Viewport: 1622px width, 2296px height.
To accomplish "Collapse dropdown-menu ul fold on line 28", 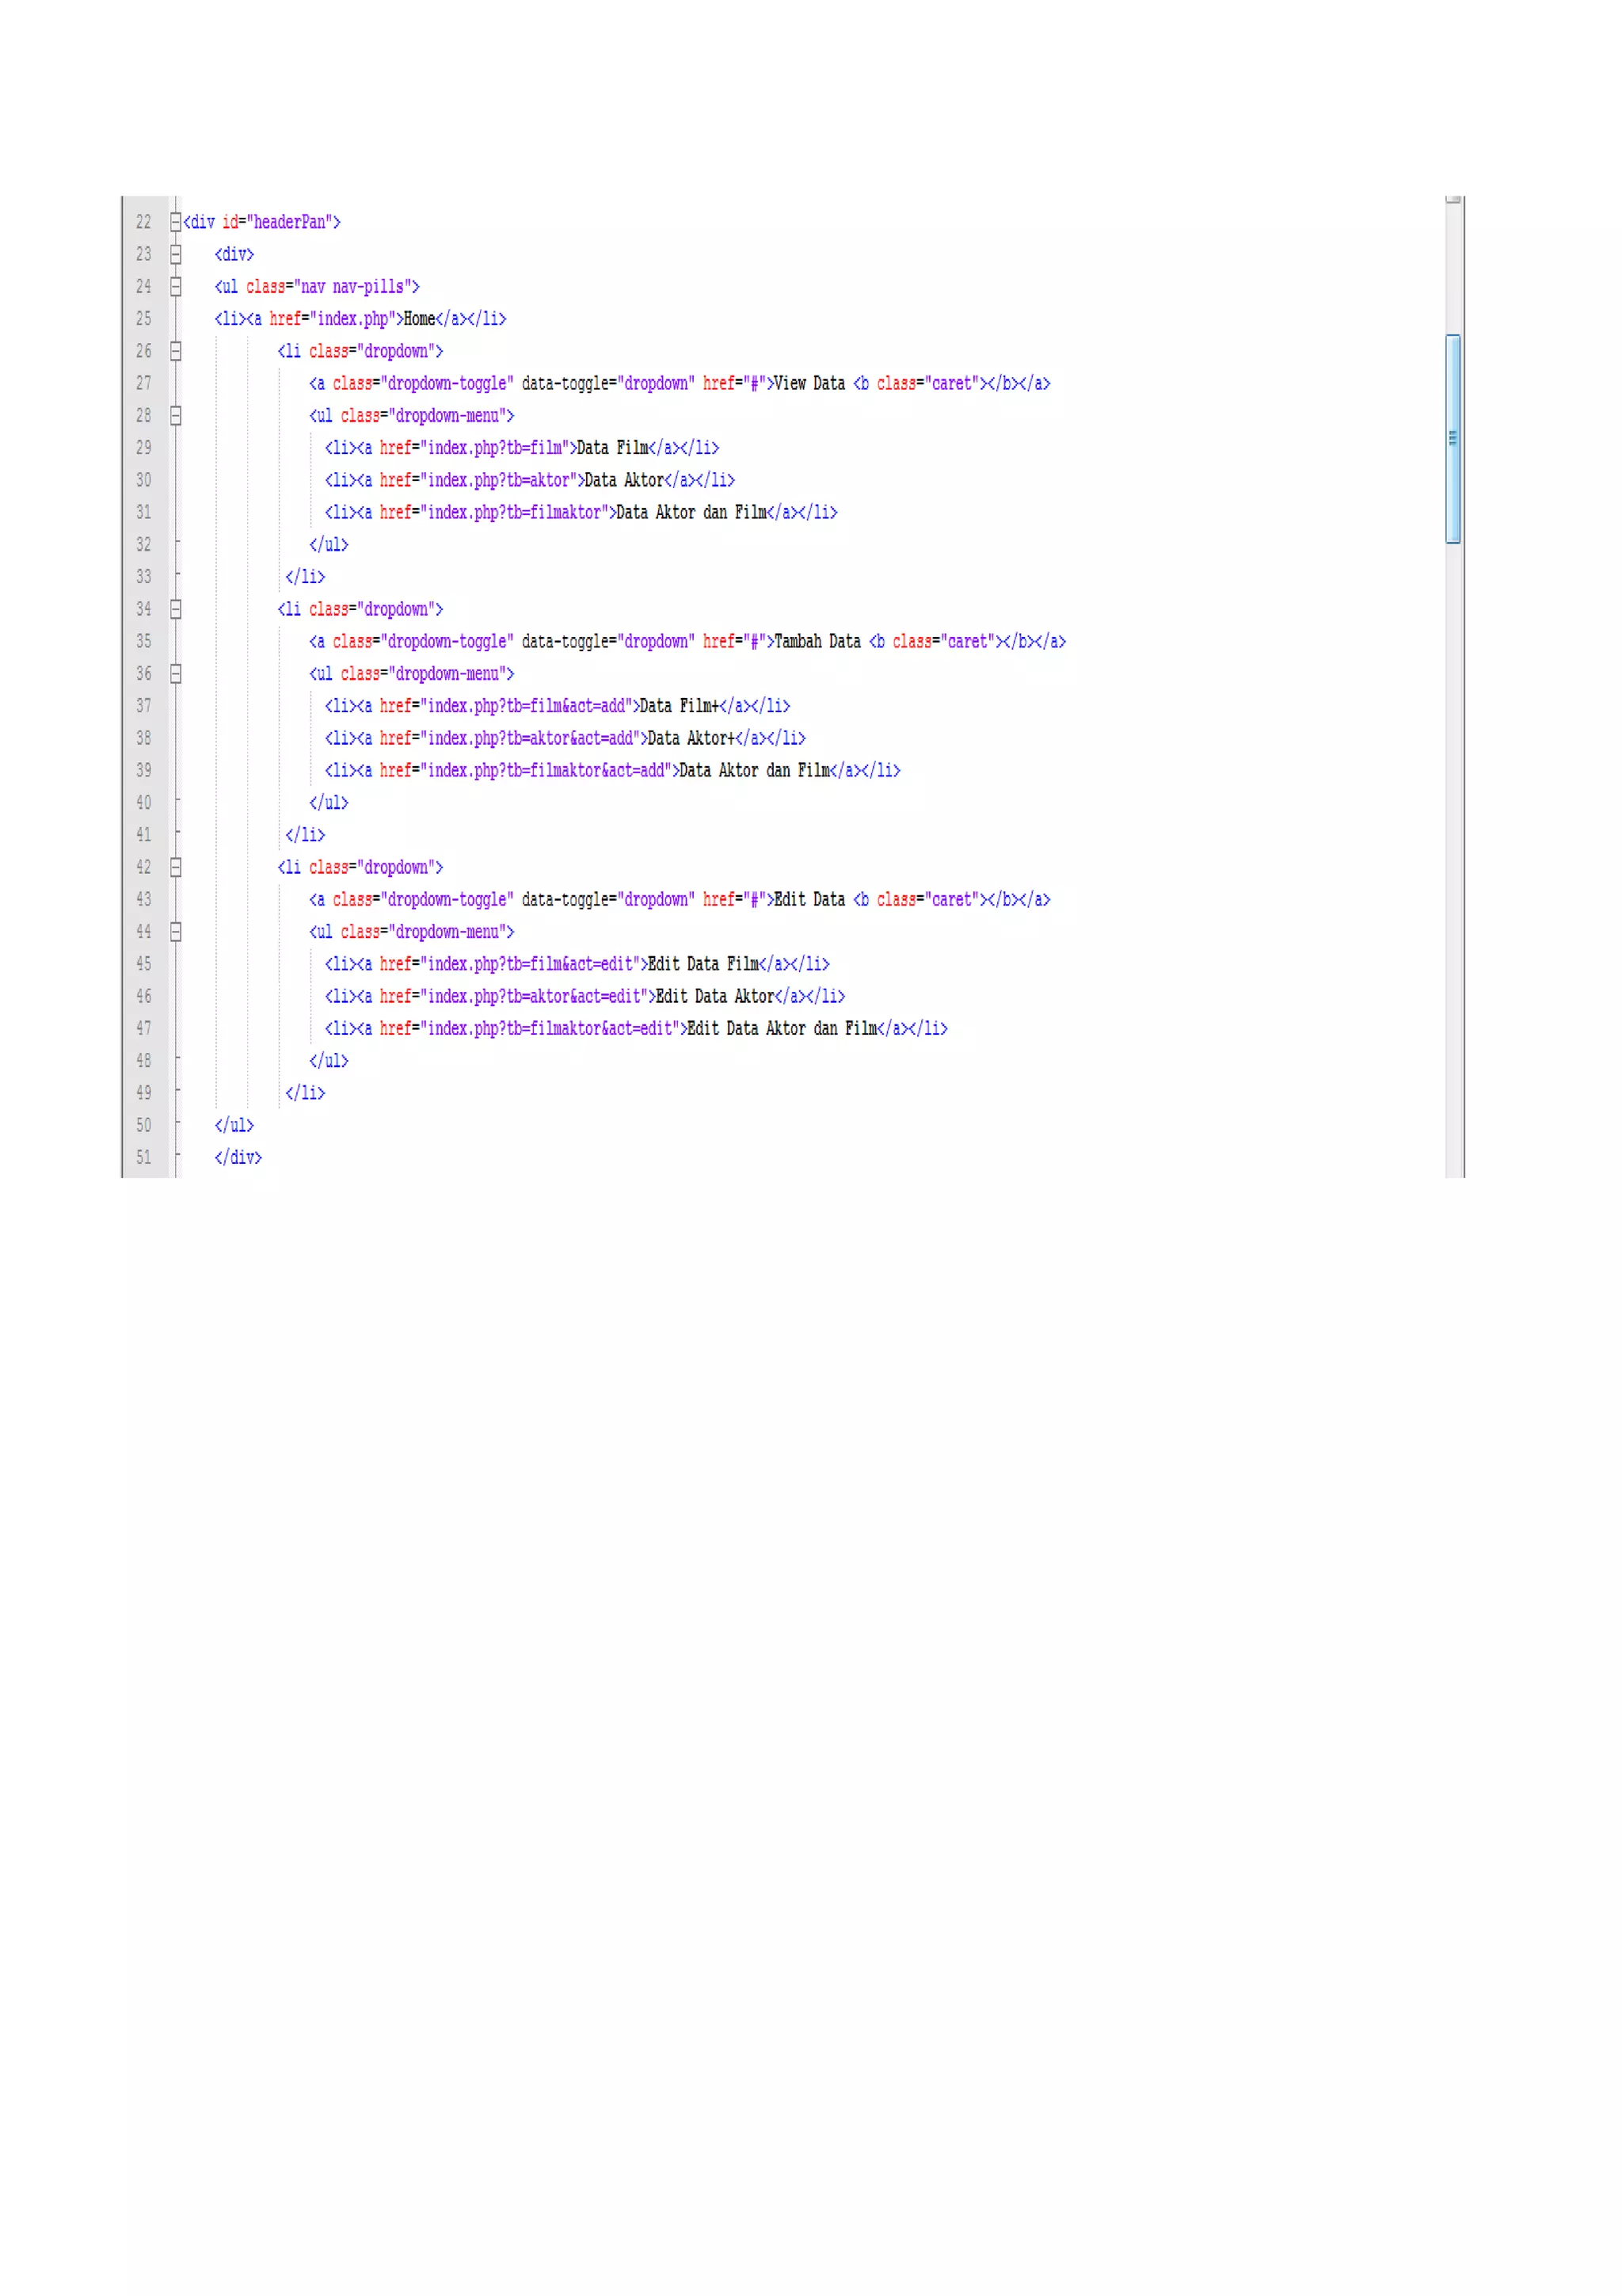I will point(175,415).
